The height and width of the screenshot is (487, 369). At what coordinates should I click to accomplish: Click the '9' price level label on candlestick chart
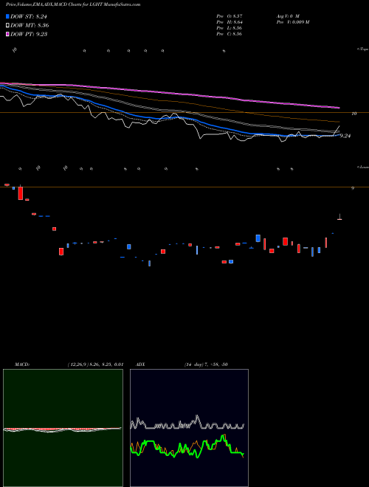pyautogui.click(x=353, y=188)
